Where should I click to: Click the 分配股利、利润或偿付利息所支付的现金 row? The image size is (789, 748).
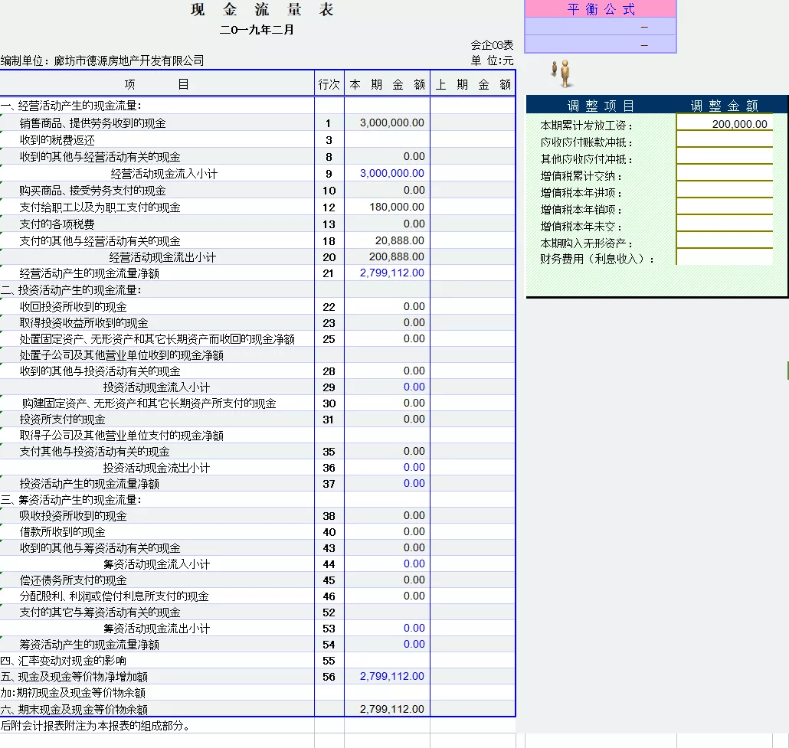point(113,596)
